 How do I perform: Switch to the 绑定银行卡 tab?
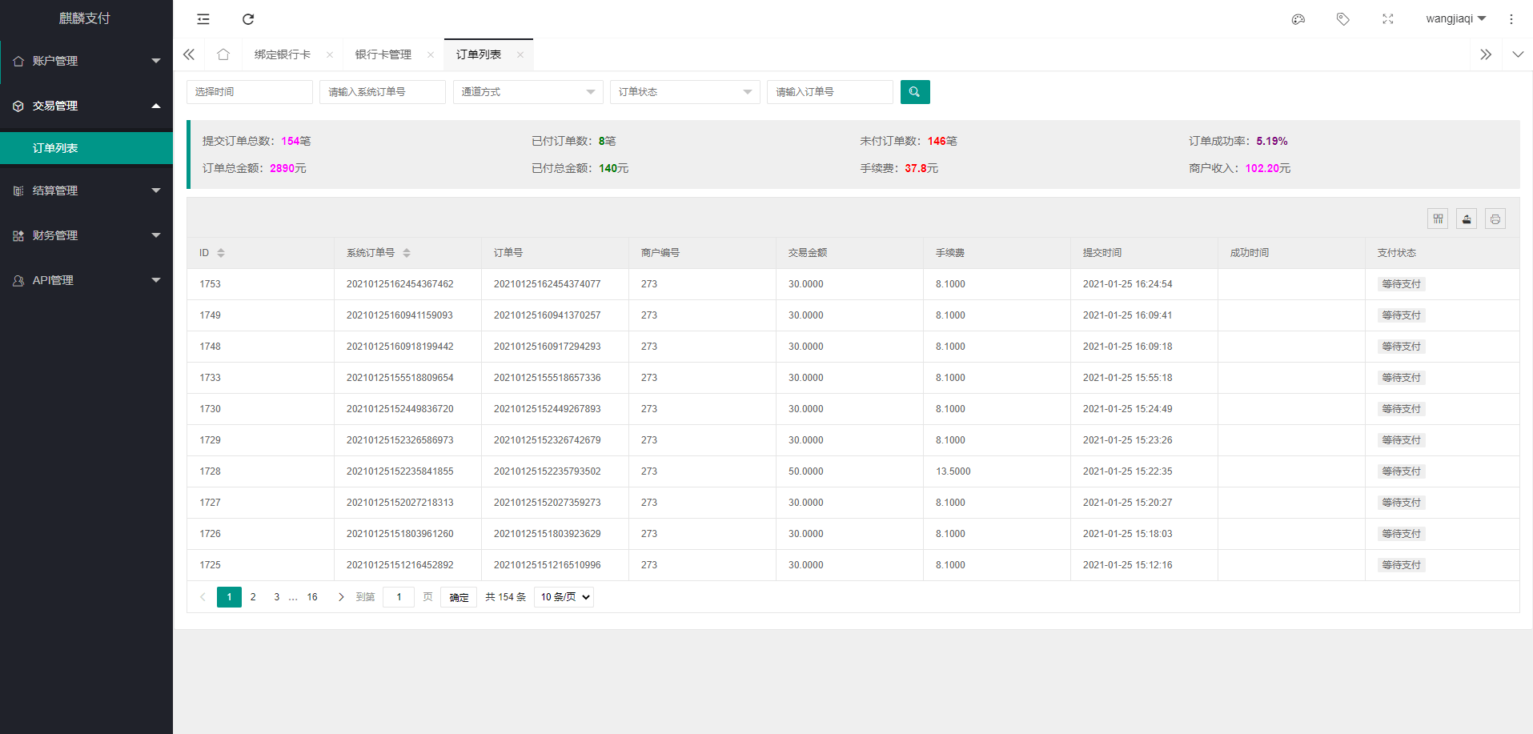click(x=283, y=54)
